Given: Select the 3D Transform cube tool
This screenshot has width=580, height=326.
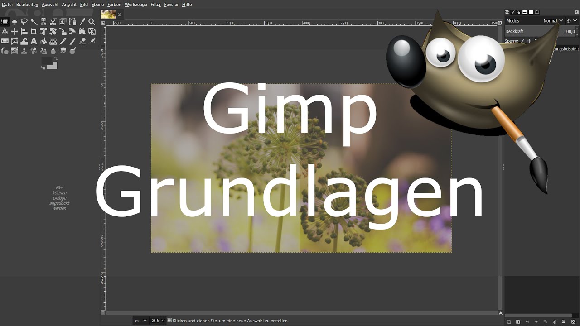Looking at the screenshot, I should click(x=92, y=31).
